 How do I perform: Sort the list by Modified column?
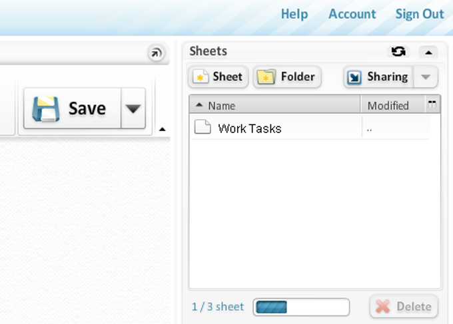click(393, 105)
